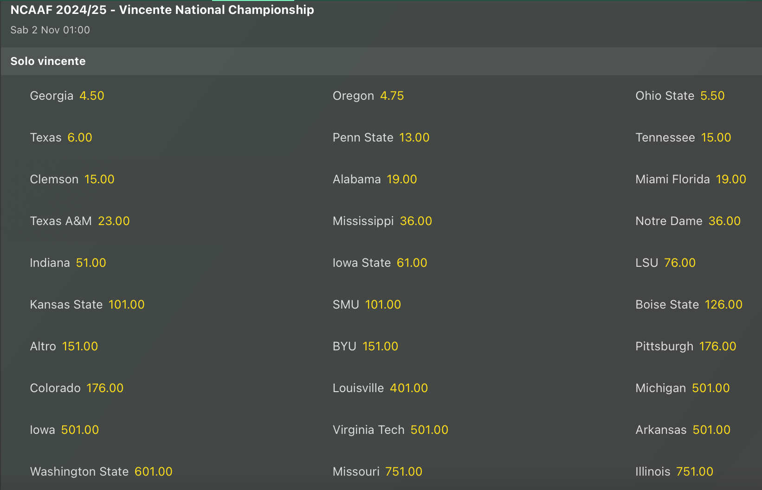Viewport: 762px width, 490px height.
Task: Select Miami Florida odds 19.00
Action: coord(691,179)
